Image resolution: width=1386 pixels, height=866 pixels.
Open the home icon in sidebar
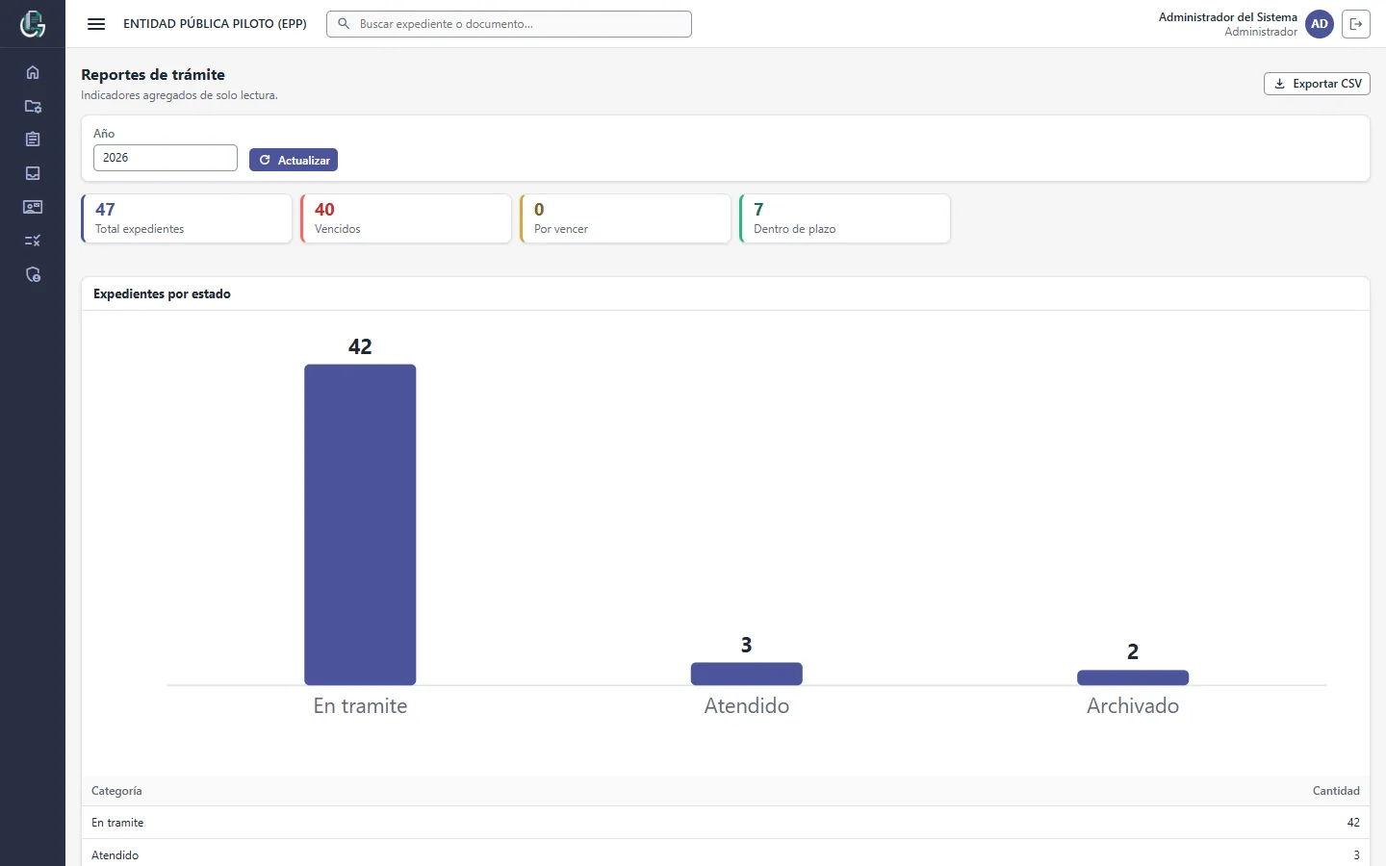coord(33,72)
